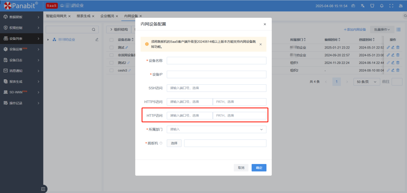This screenshot has height=193, width=407.
Task: Sort by 设备名称 column
Action: pos(133,40)
